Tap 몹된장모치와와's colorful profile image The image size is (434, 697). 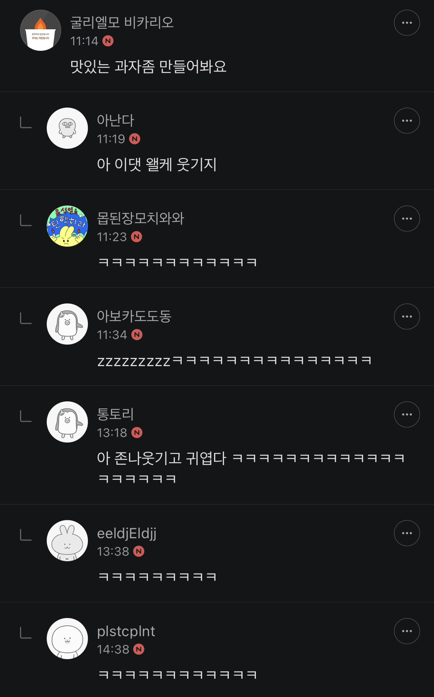click(67, 226)
